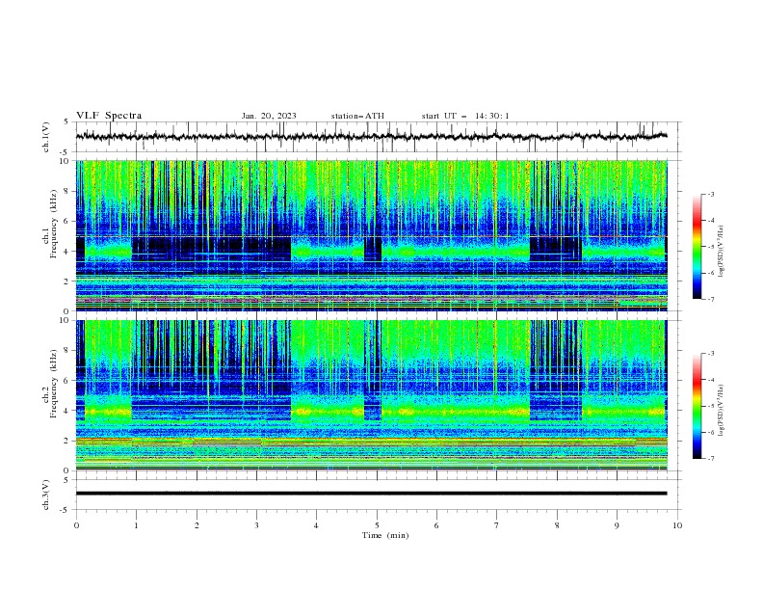The image size is (763, 590).
Task: Click the ch.1 spectrogram color scale bar
Action: coord(697,247)
